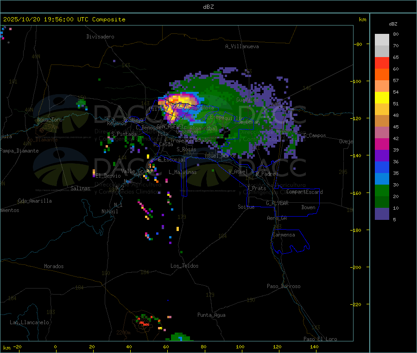The height and width of the screenshot is (353, 417).
Task: Click the timestamp 2025/10/20 19:56:00 UTC Composite
Action: (64, 19)
